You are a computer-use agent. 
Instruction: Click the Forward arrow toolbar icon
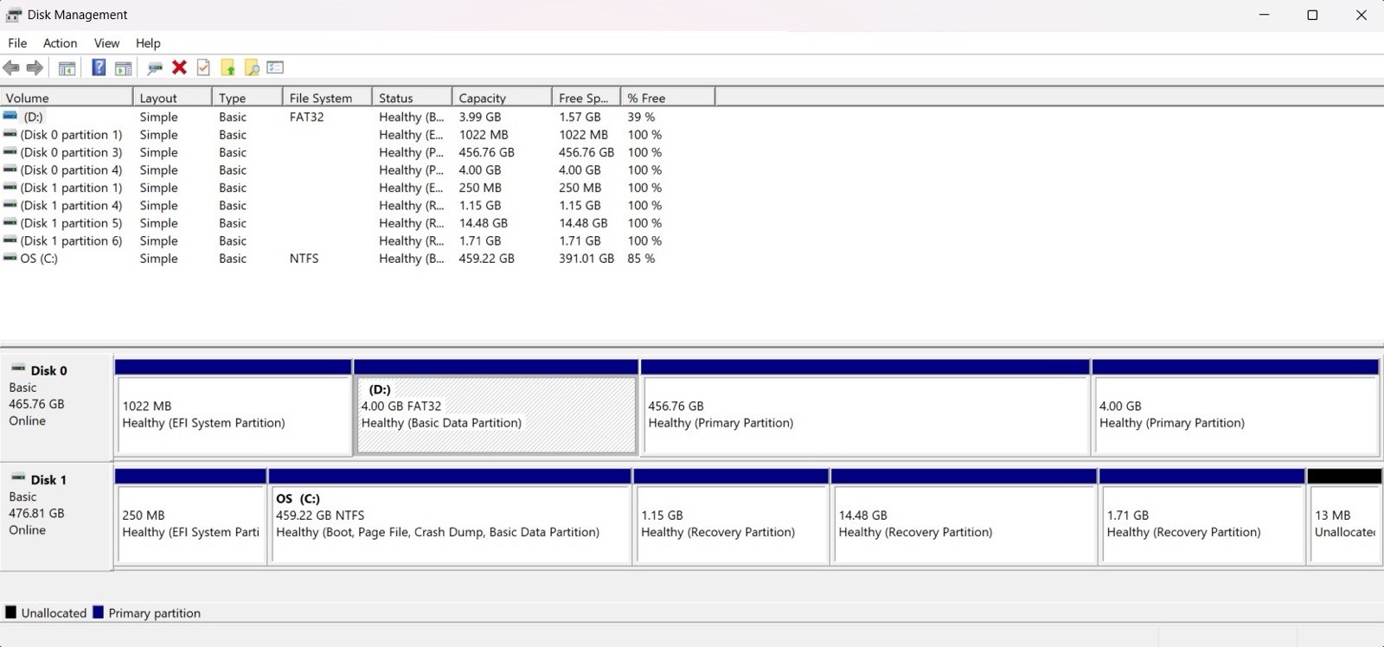[35, 67]
